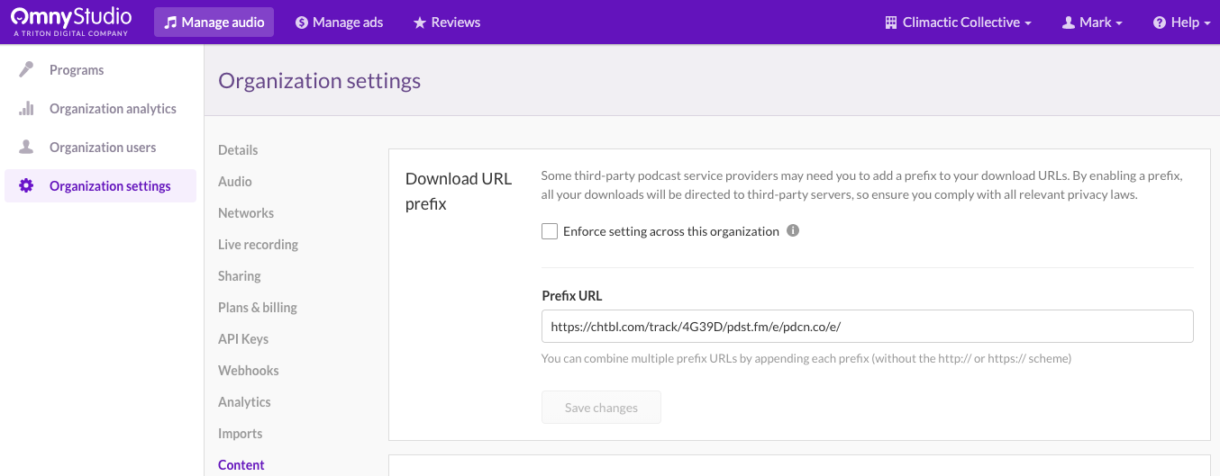The height and width of the screenshot is (476, 1220).
Task: Open the Climactic Collective organization dropdown
Action: (x=958, y=22)
